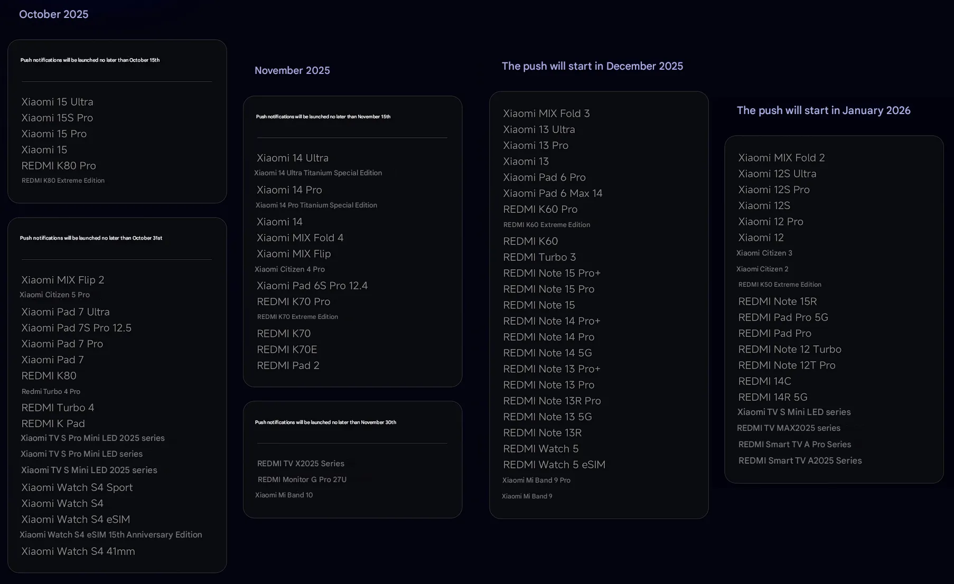
Task: Click the December 2025 push heading
Action: coord(592,66)
